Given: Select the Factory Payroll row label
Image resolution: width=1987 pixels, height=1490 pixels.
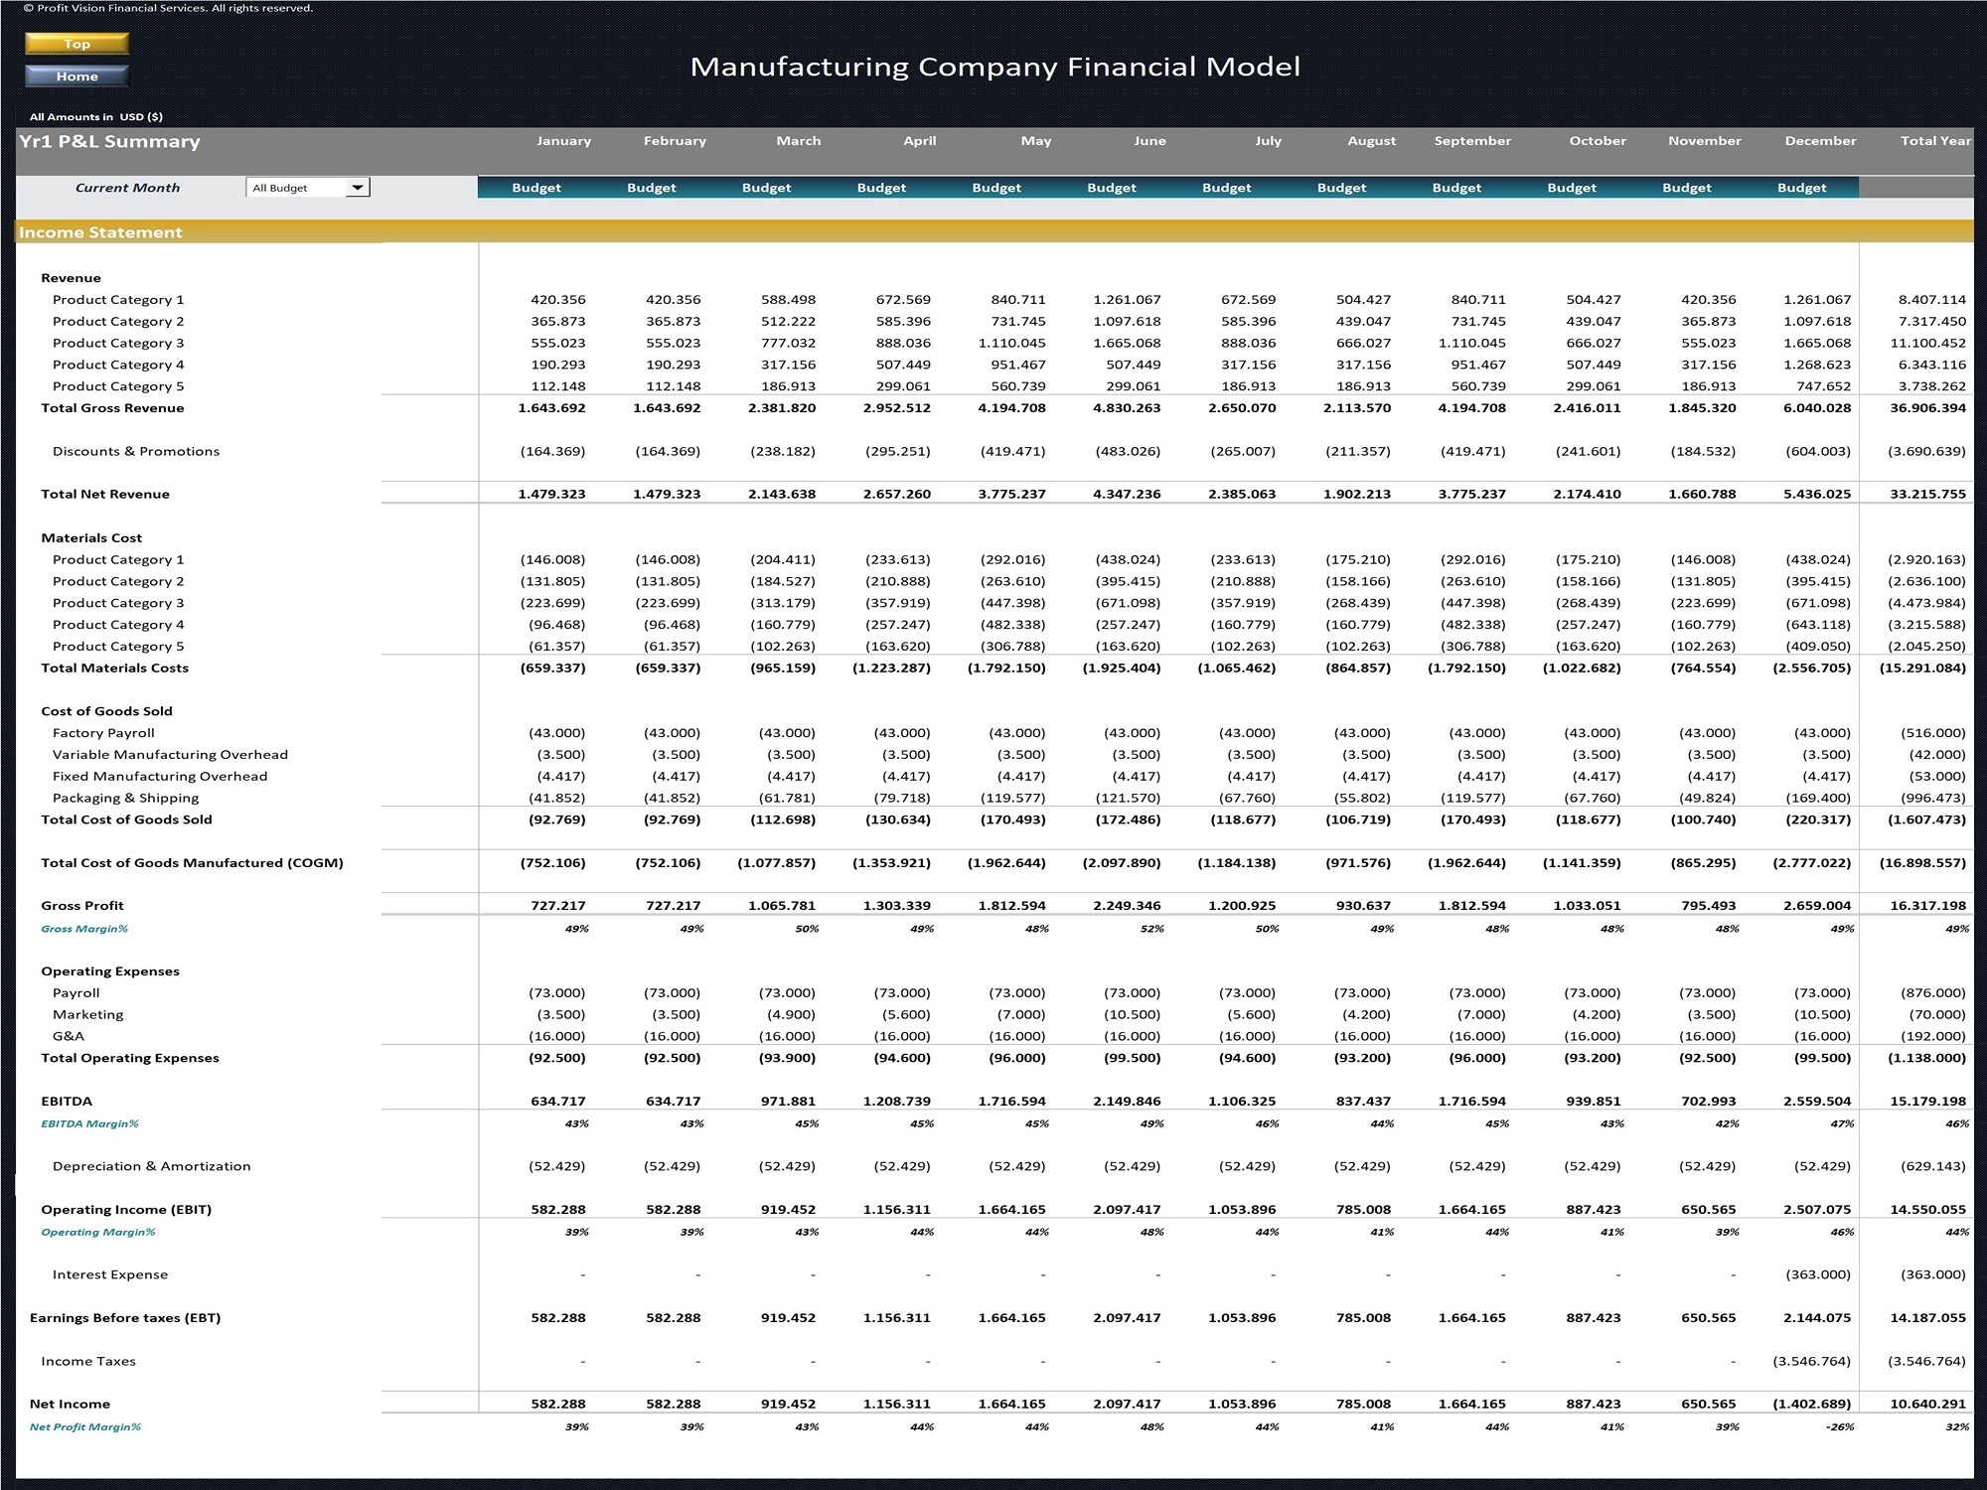Looking at the screenshot, I should point(103,733).
